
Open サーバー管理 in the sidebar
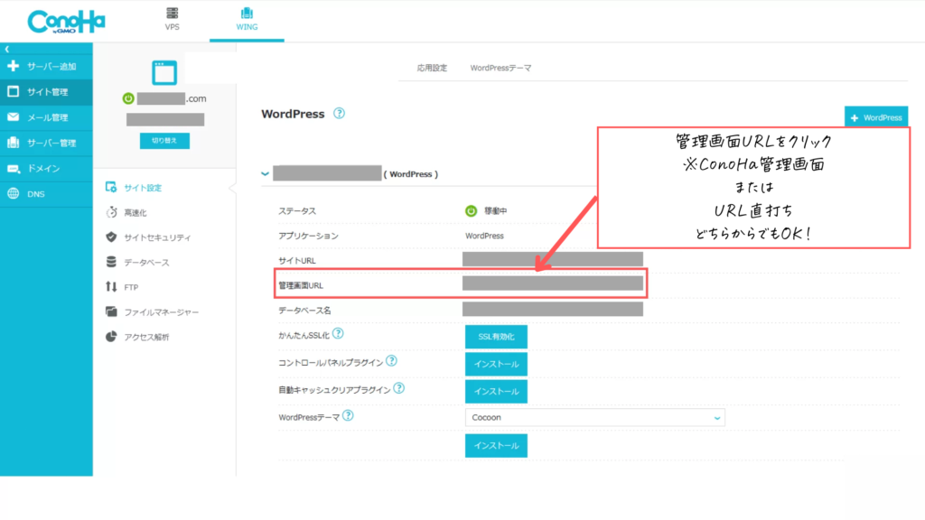point(46,143)
